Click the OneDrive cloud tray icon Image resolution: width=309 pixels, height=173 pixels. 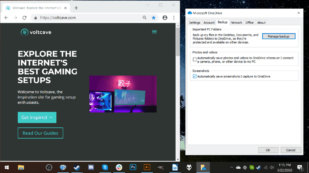(x=238, y=167)
